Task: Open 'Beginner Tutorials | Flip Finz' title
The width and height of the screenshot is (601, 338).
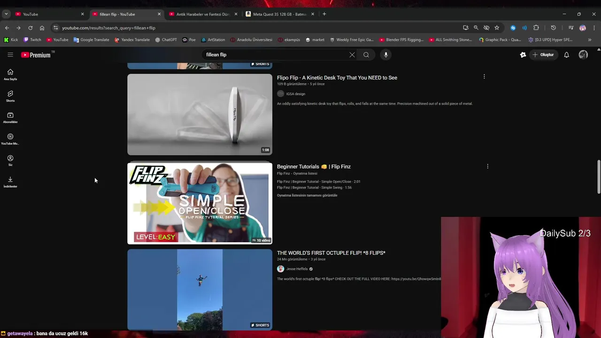Action: 314,167
